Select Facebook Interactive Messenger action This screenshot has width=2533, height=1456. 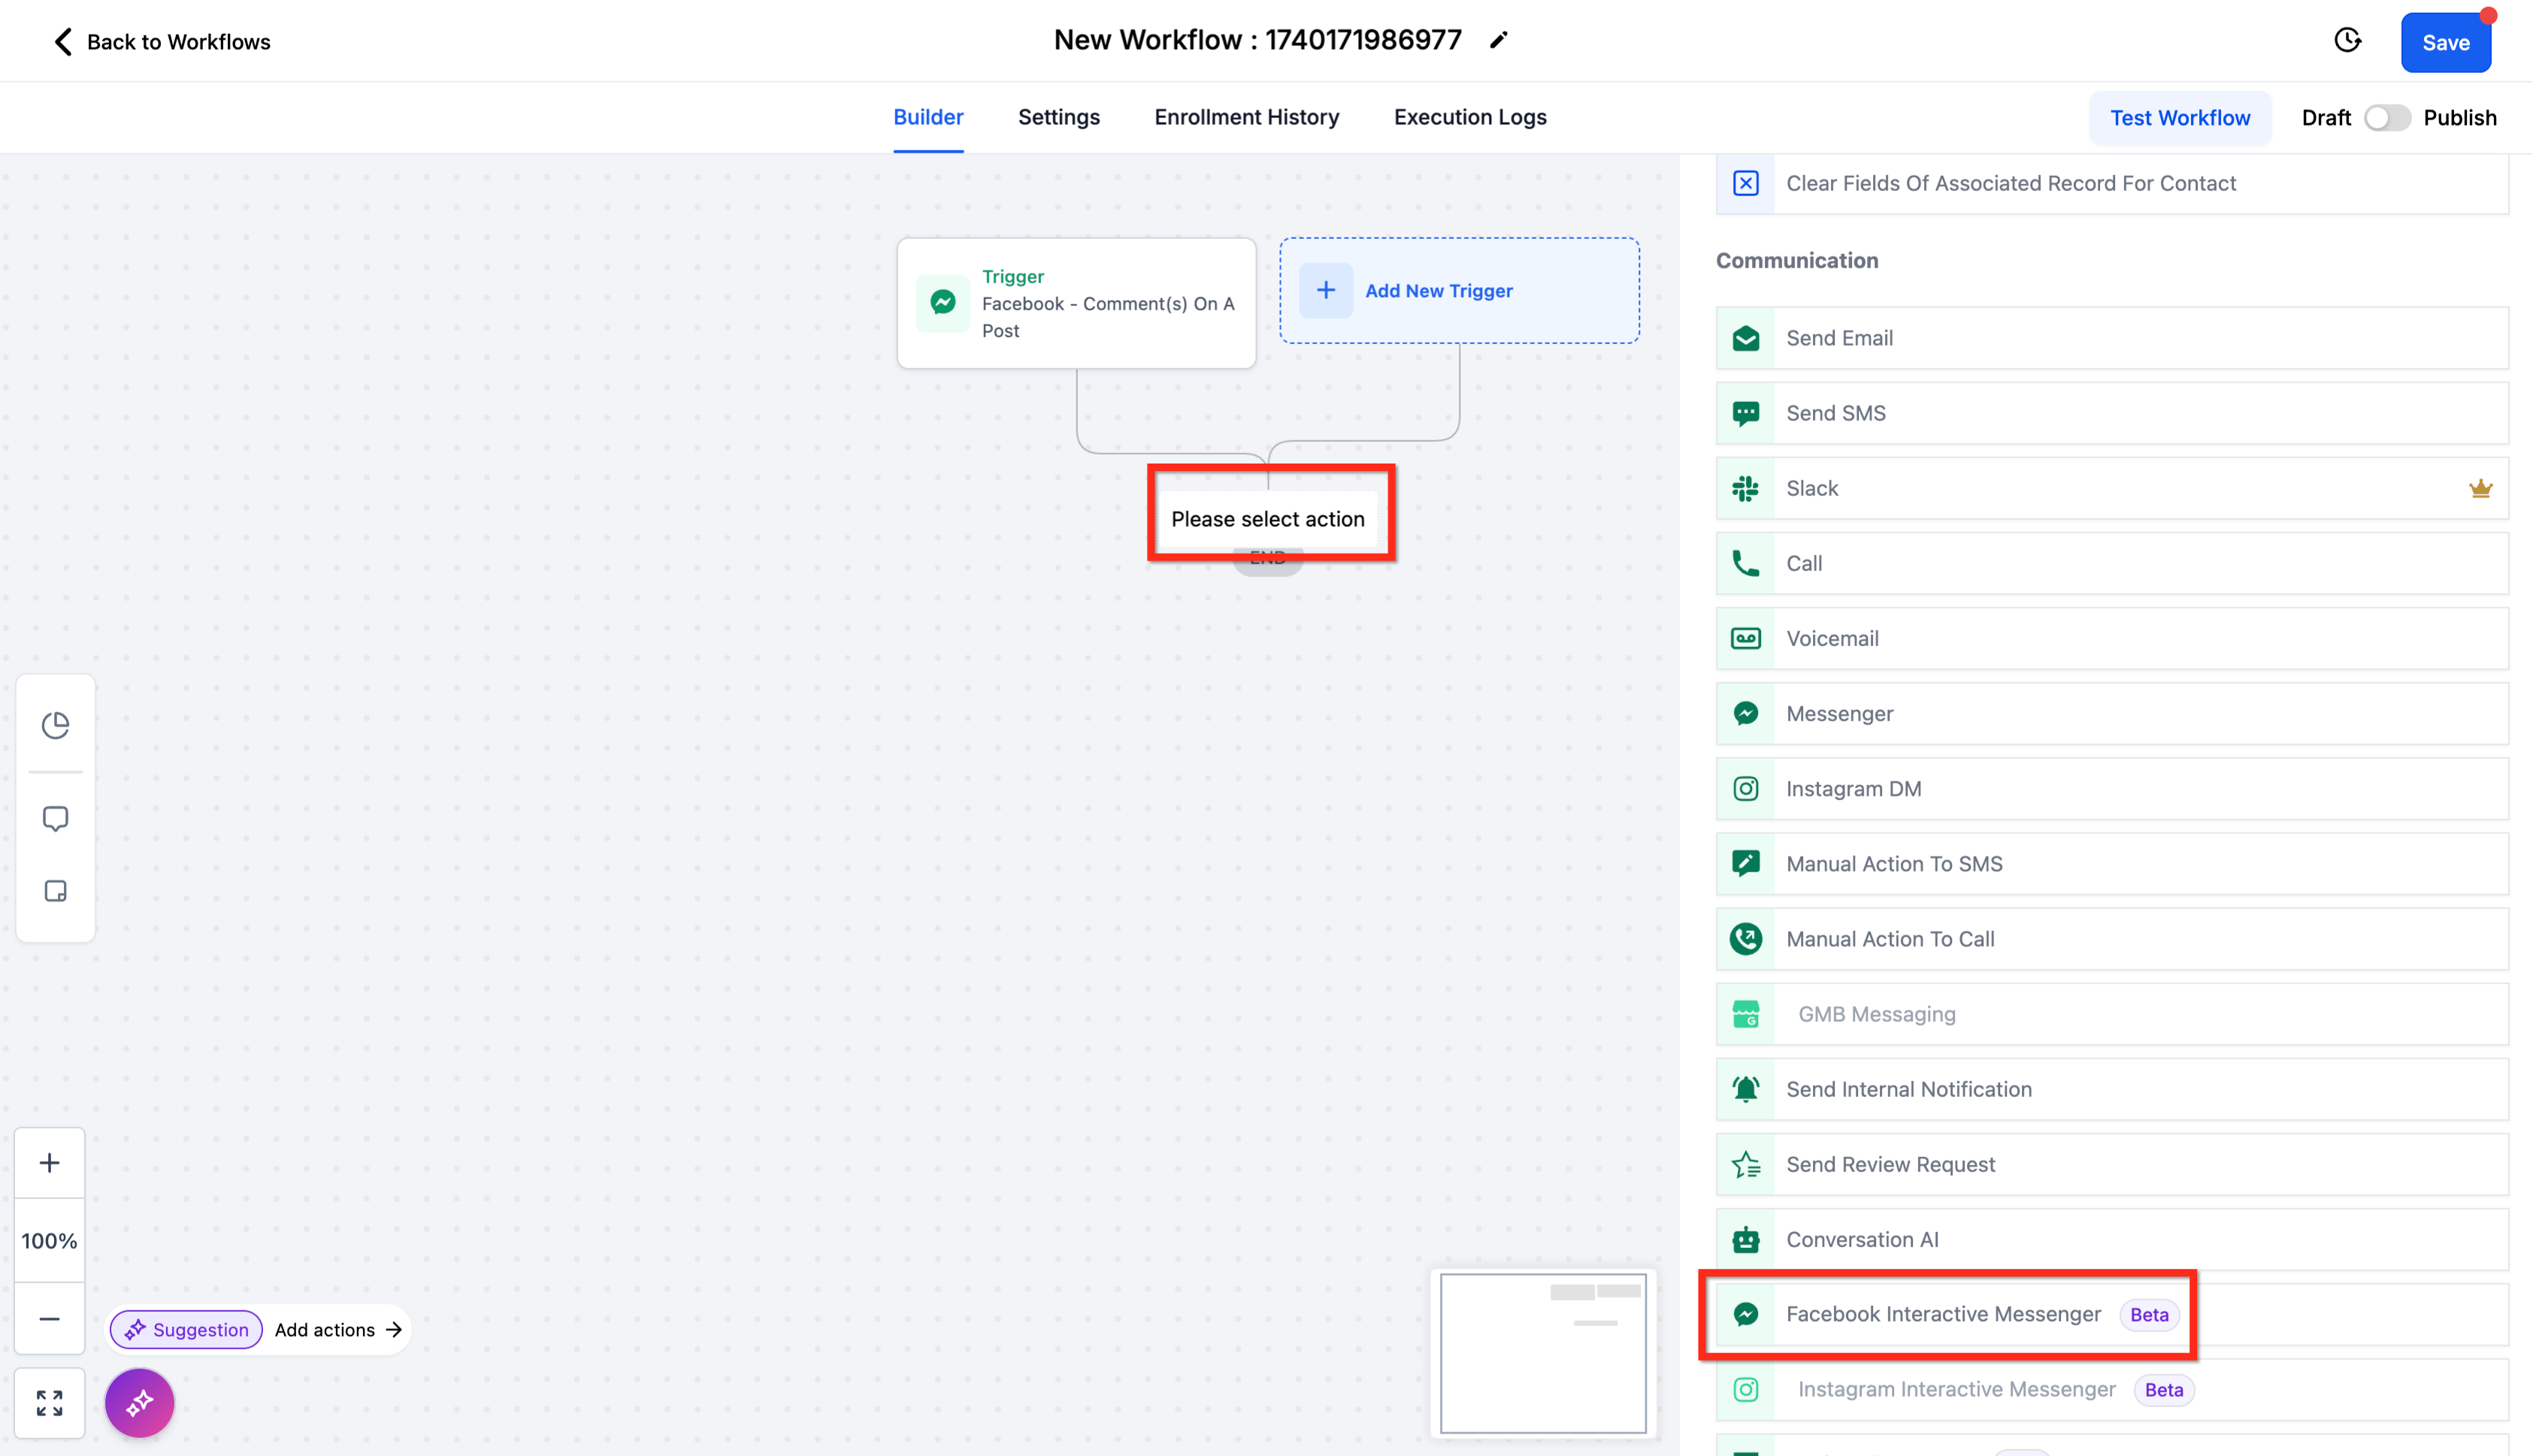[1943, 1314]
